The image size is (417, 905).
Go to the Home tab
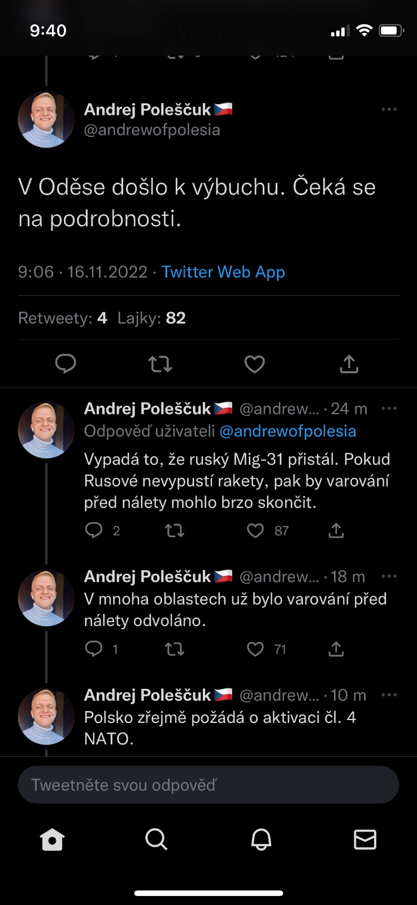[53, 840]
